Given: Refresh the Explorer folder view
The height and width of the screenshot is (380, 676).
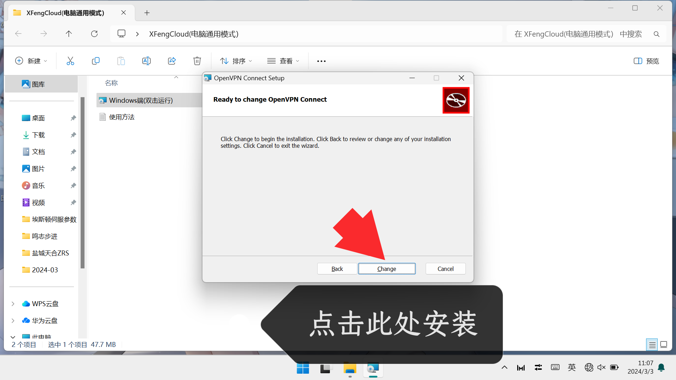Looking at the screenshot, I should click(94, 34).
